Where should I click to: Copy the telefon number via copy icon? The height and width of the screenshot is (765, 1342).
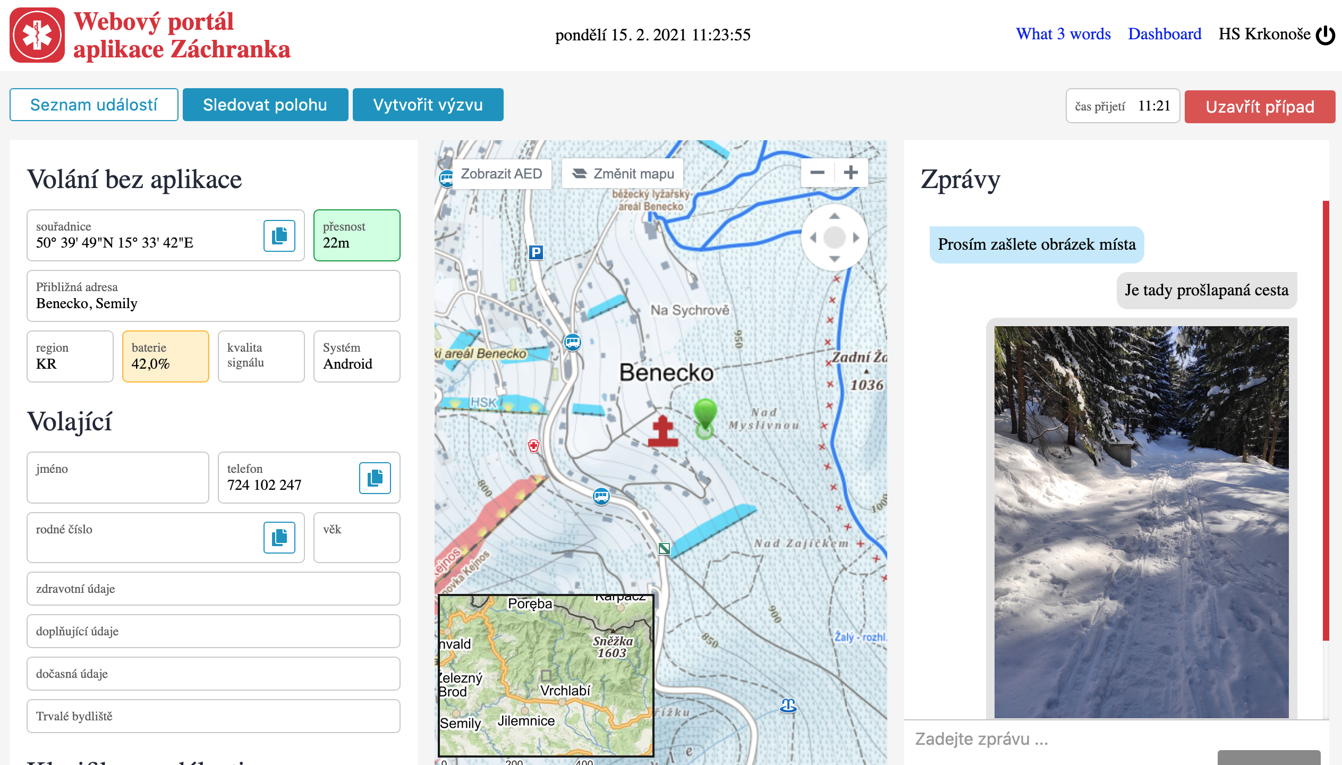375,478
